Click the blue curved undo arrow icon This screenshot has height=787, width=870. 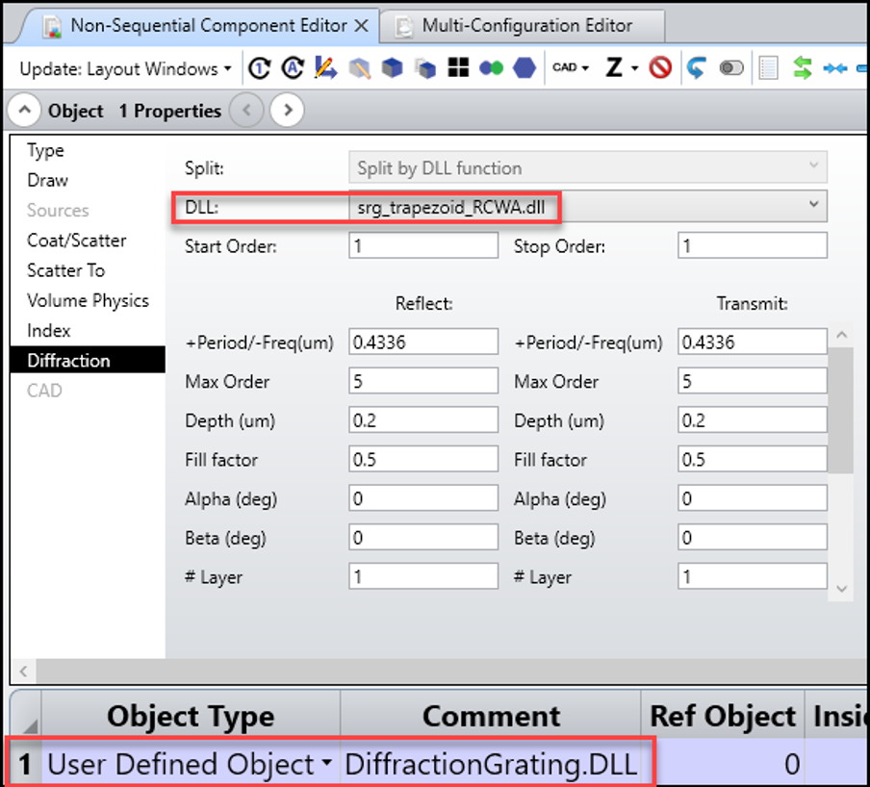tap(696, 68)
